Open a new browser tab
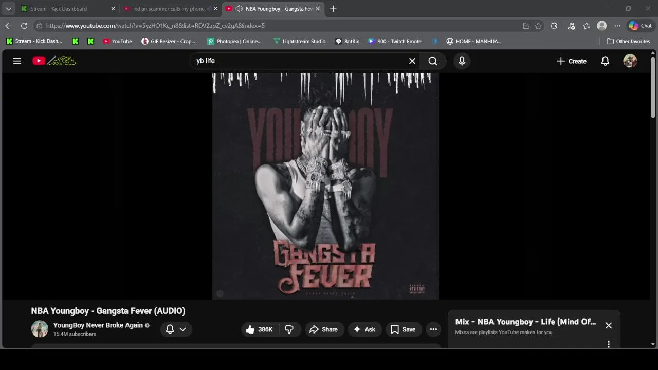The height and width of the screenshot is (370, 658). click(333, 9)
